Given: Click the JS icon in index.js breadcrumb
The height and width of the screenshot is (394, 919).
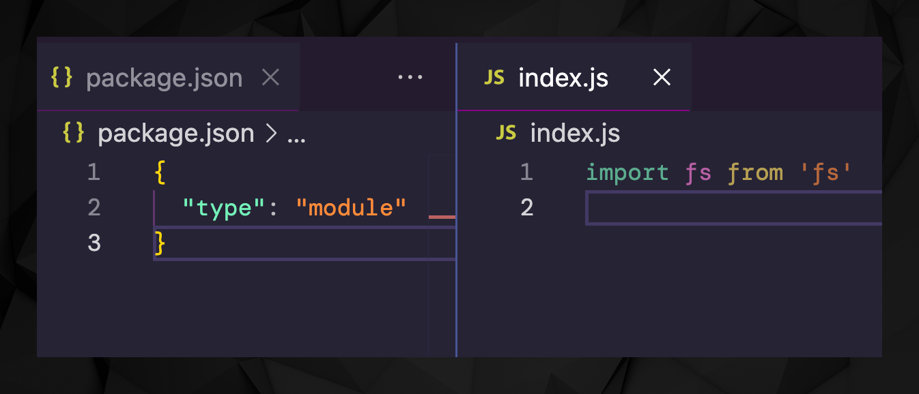Looking at the screenshot, I should [506, 132].
